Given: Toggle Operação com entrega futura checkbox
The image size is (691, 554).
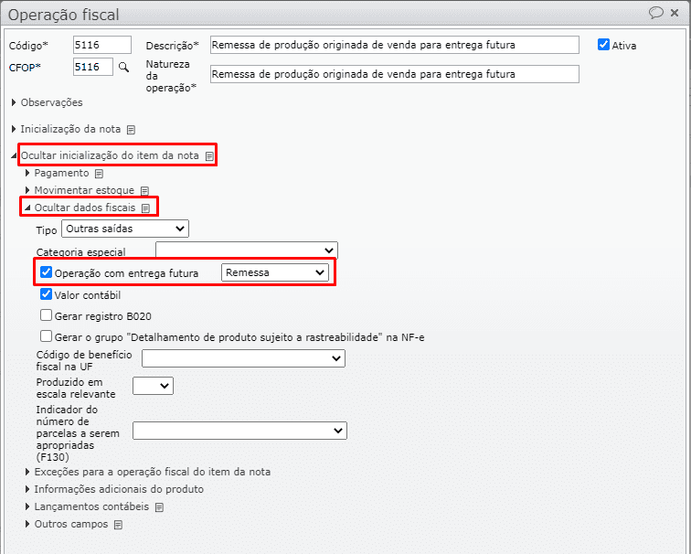Looking at the screenshot, I should tap(47, 272).
